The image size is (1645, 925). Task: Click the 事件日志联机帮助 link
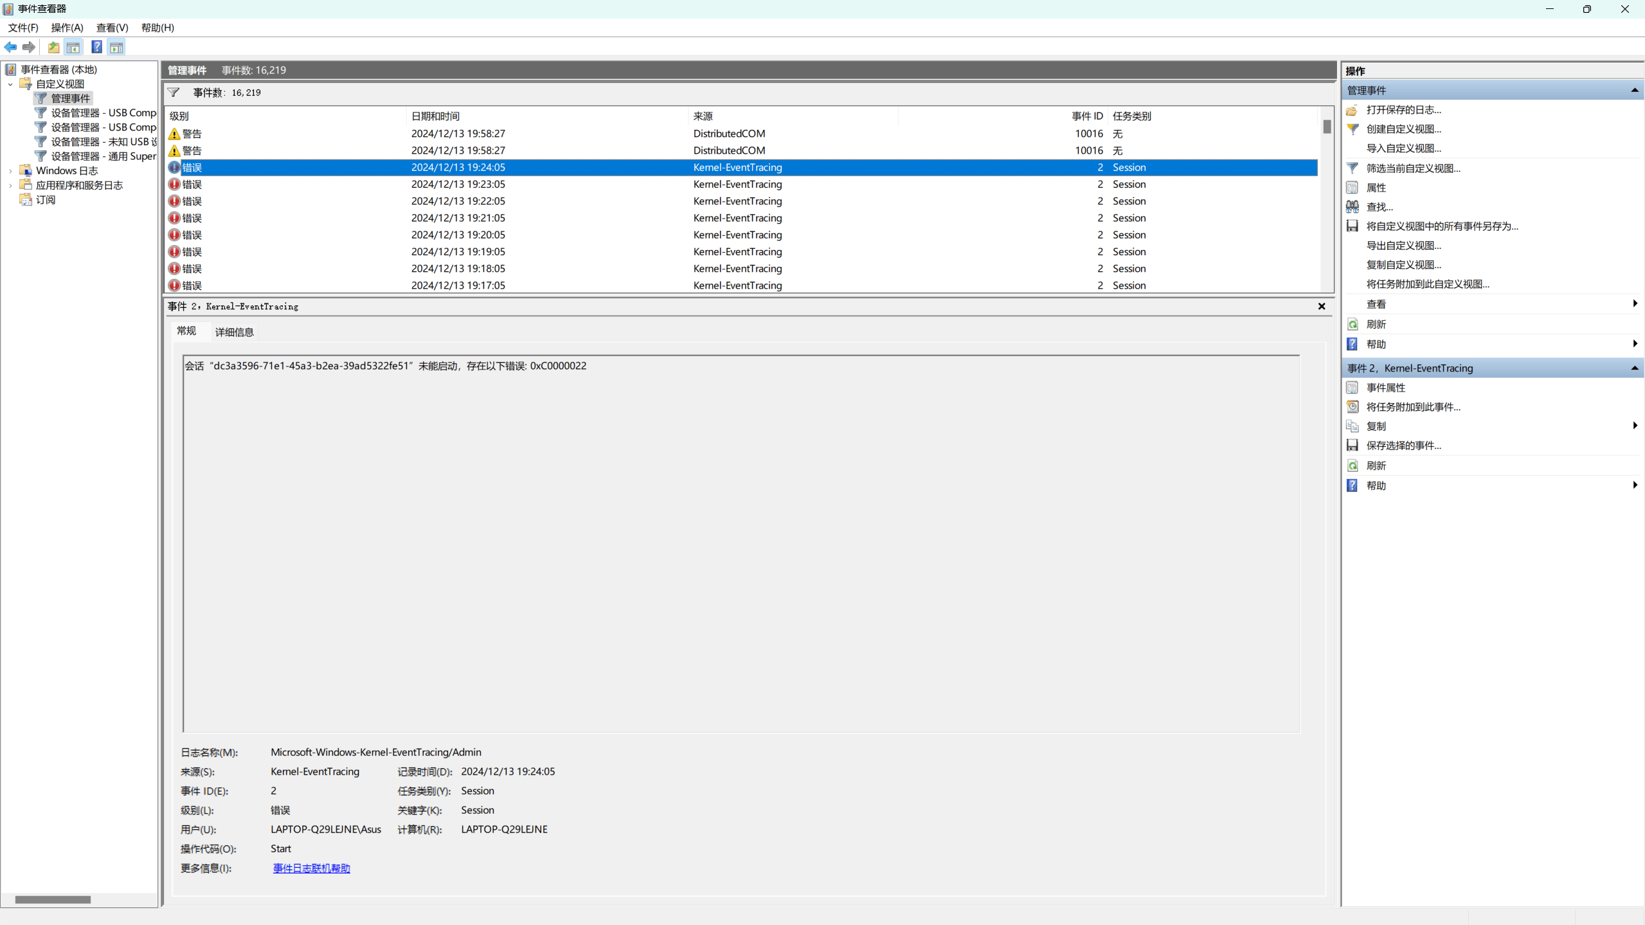[x=311, y=868]
